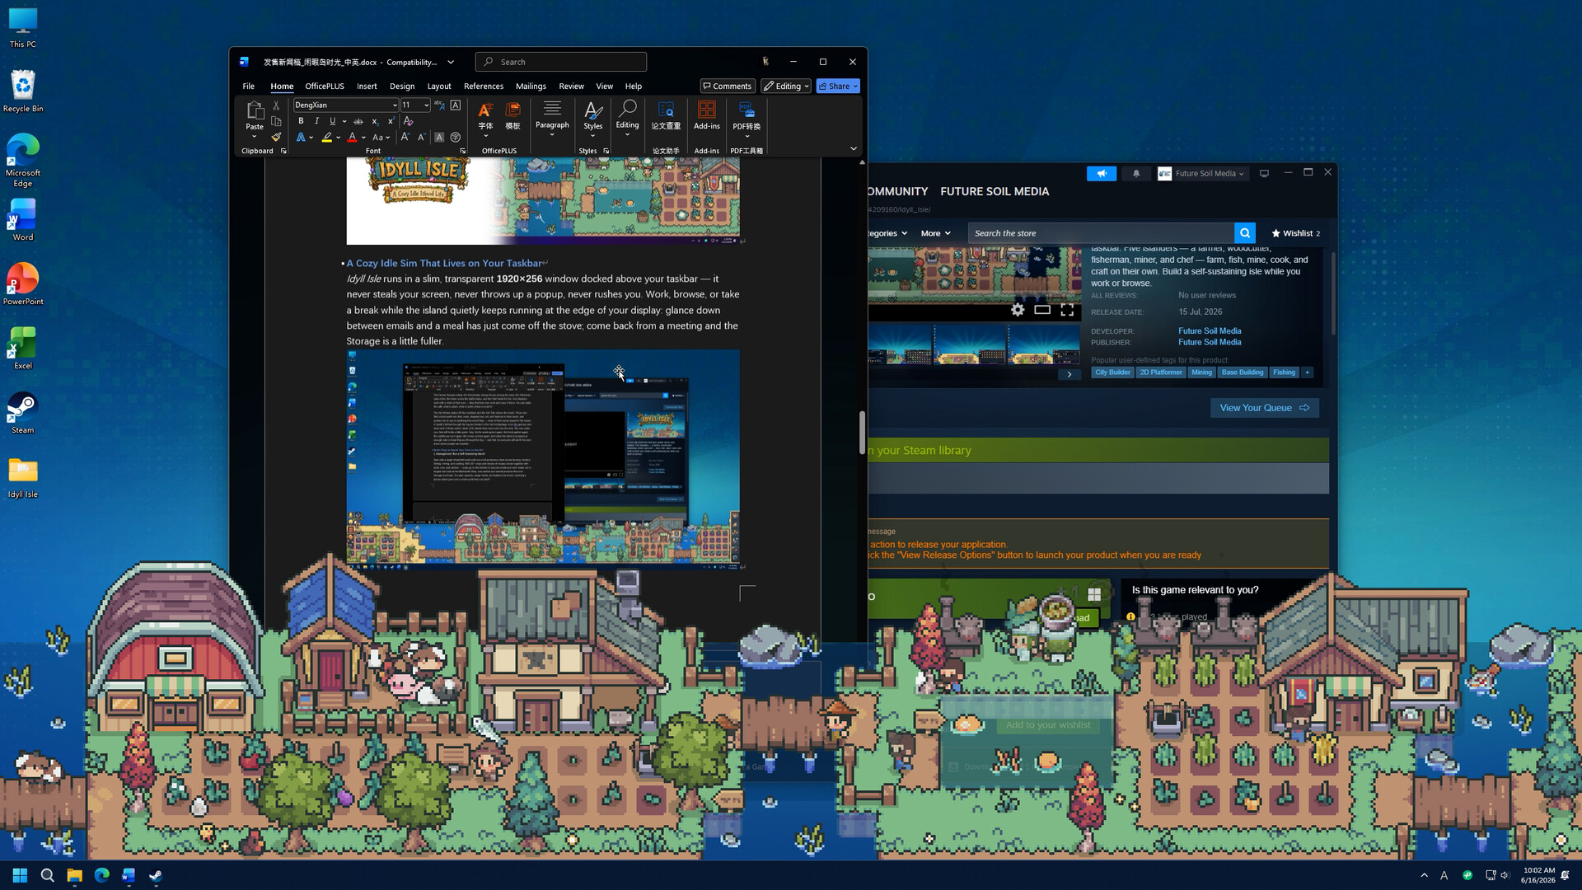
Task: Apply the yellow text highlight color
Action: click(327, 138)
